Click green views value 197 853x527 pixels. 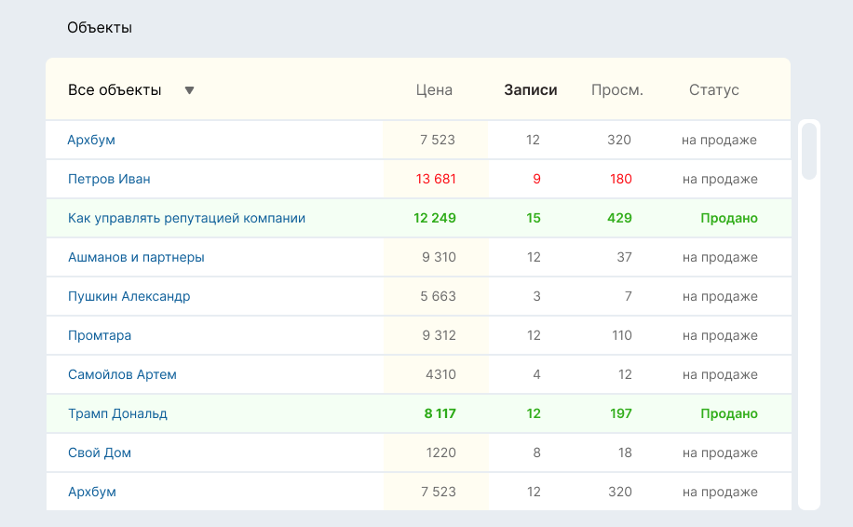(x=621, y=414)
